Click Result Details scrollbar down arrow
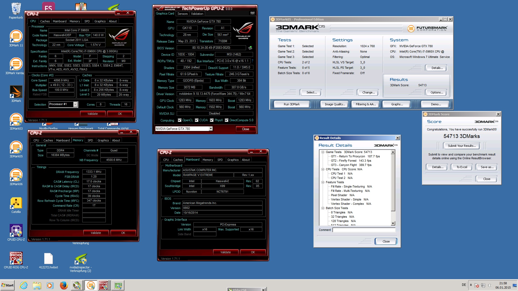 pyautogui.click(x=393, y=223)
